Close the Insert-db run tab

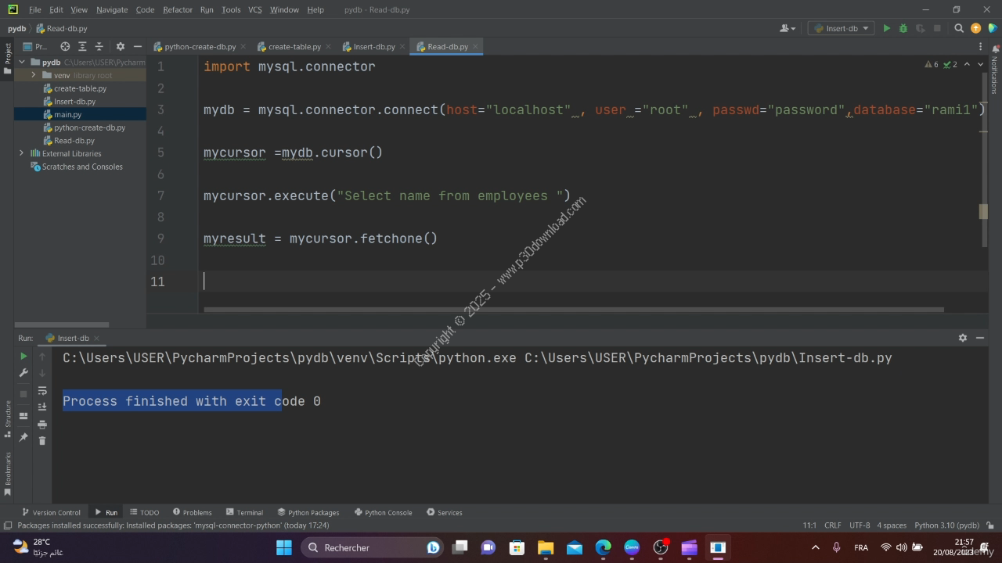pyautogui.click(x=96, y=339)
